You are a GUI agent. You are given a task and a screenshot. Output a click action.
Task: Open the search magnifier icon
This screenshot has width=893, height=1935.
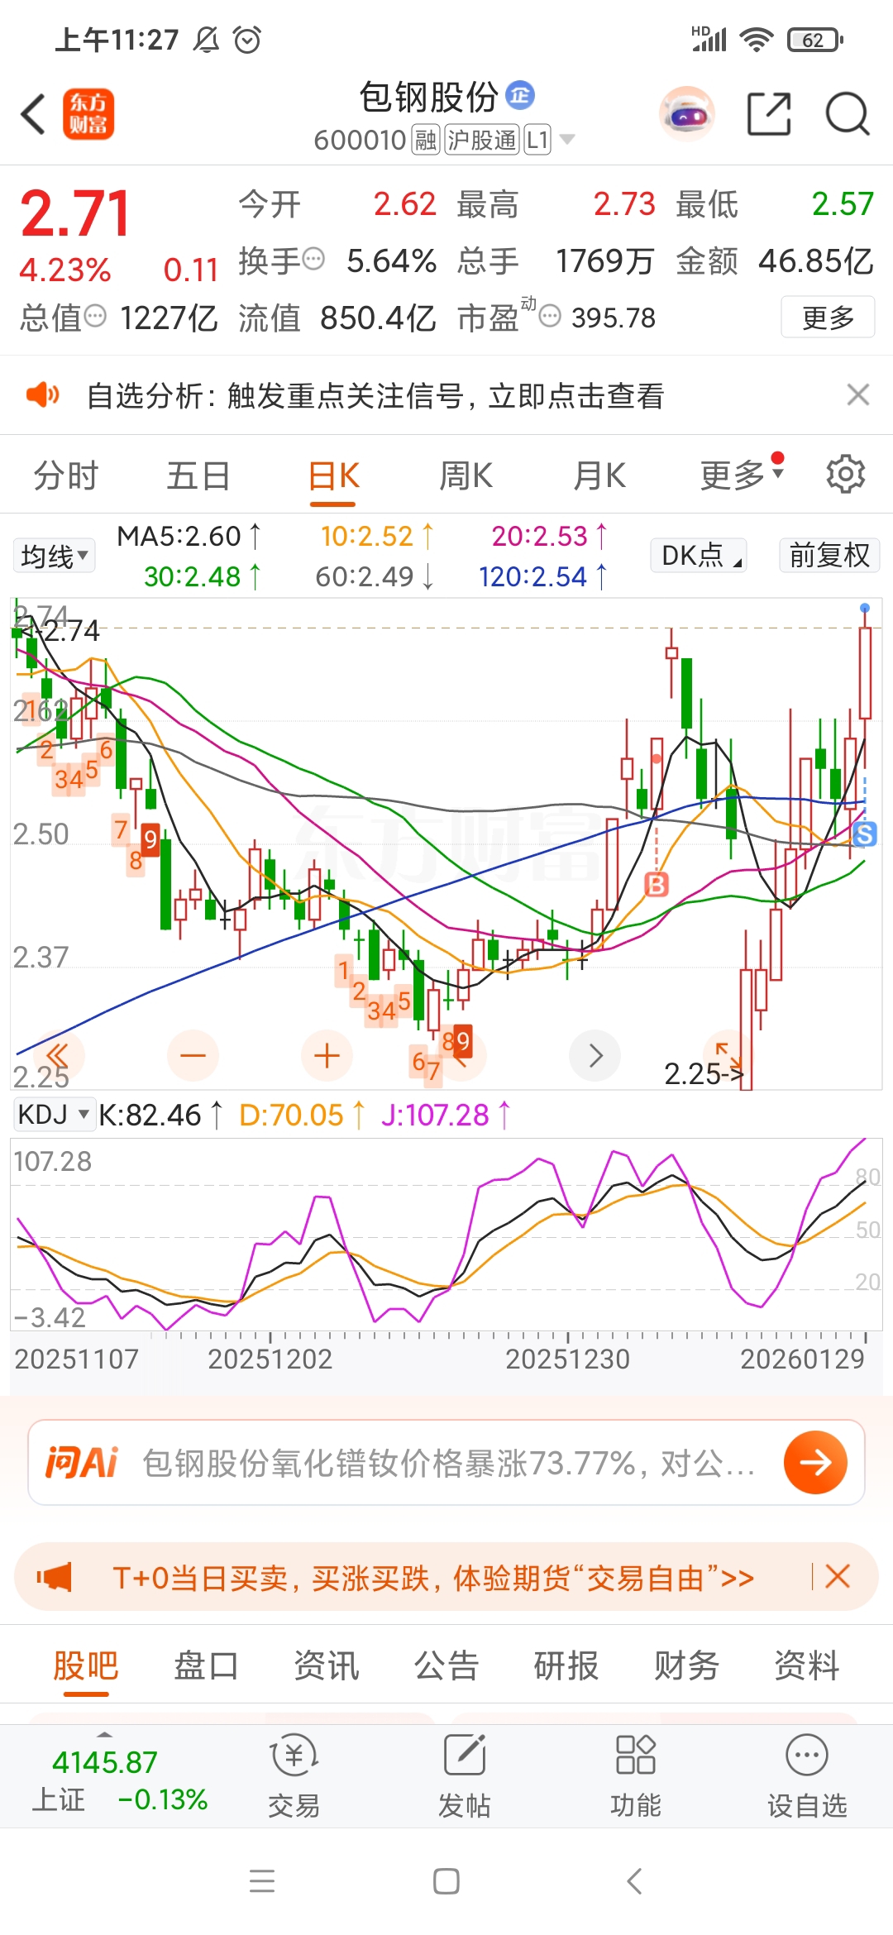[x=848, y=114]
